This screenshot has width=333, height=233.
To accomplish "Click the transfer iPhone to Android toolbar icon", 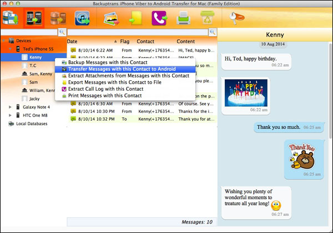I will (34, 18).
